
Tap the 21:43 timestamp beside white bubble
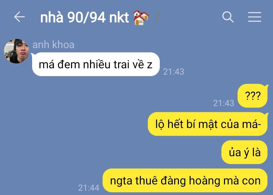click(x=174, y=72)
